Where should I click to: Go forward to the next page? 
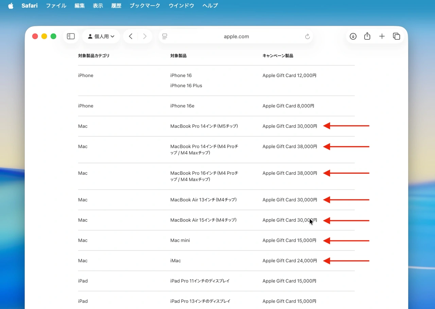(145, 36)
